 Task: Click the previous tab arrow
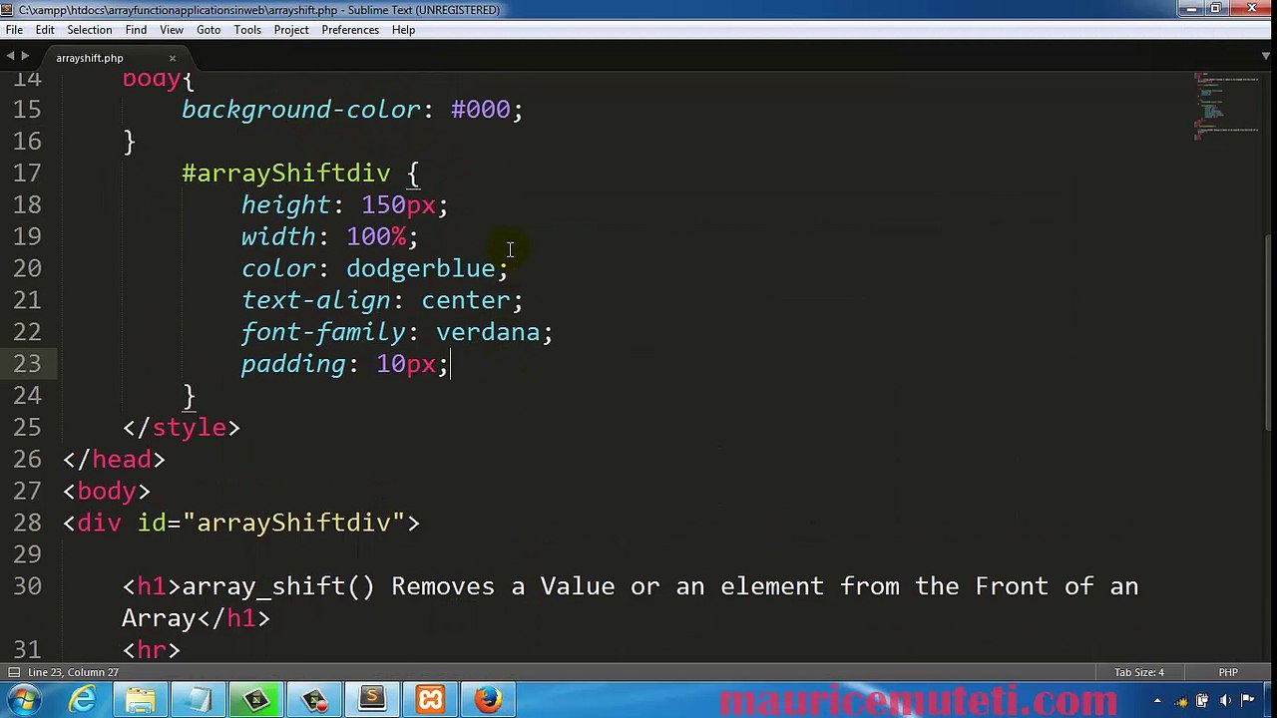click(x=10, y=57)
